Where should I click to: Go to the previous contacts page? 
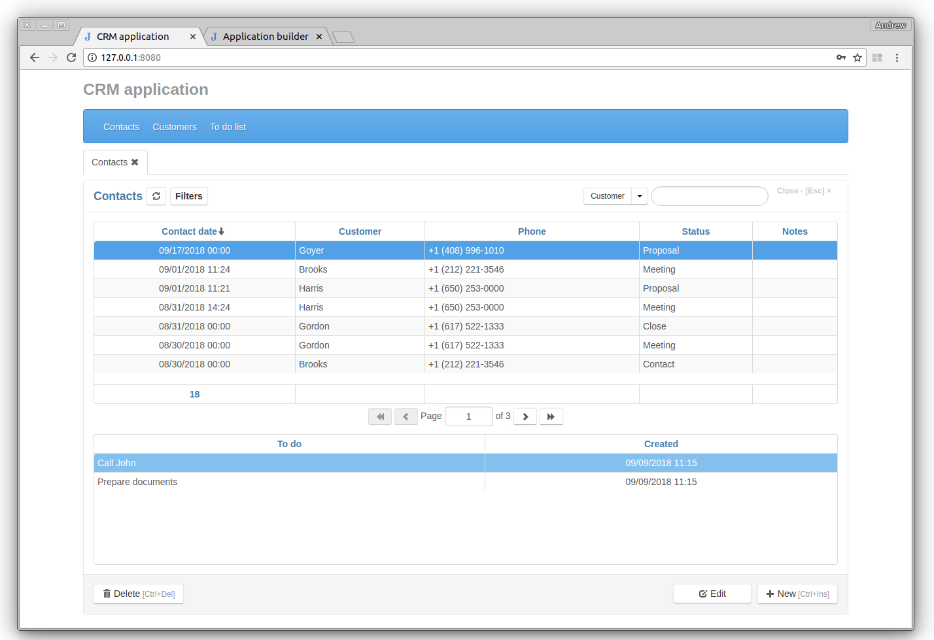tap(406, 416)
